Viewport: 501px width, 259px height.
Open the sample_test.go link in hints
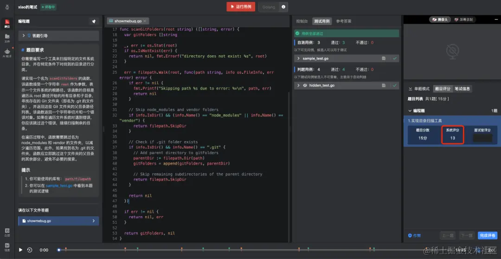(59, 186)
